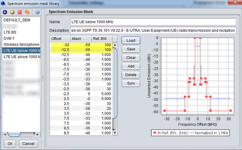This screenshot has height=150, width=242.
Task: Click the yellow duplicate mask icon
Action: (x=12, y=12)
